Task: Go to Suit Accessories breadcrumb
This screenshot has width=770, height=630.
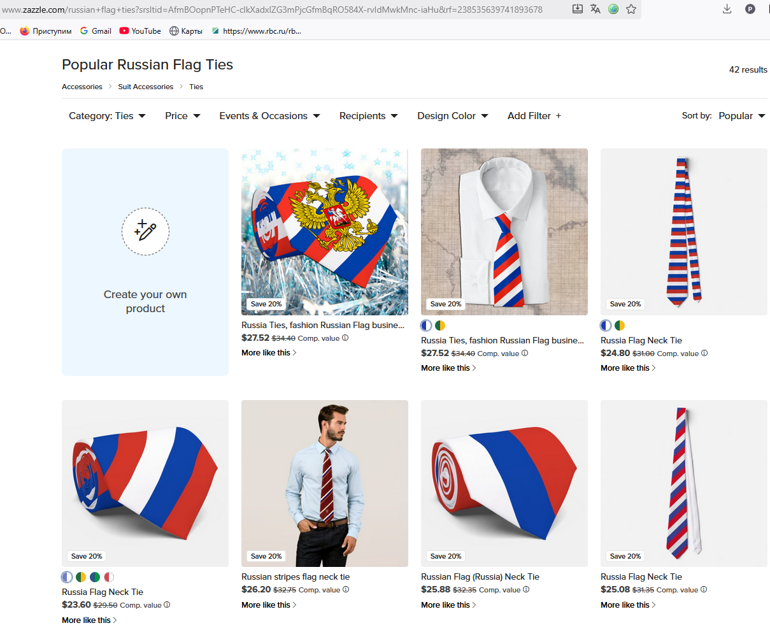Action: [x=145, y=87]
